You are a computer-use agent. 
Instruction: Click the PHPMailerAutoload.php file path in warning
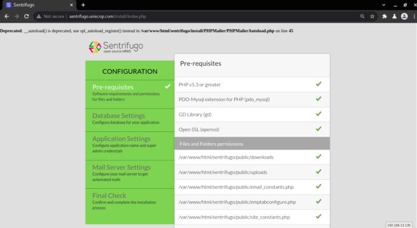207,31
